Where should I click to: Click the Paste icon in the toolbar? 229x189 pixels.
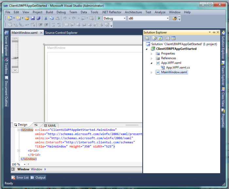pyautogui.click(x=58, y=18)
